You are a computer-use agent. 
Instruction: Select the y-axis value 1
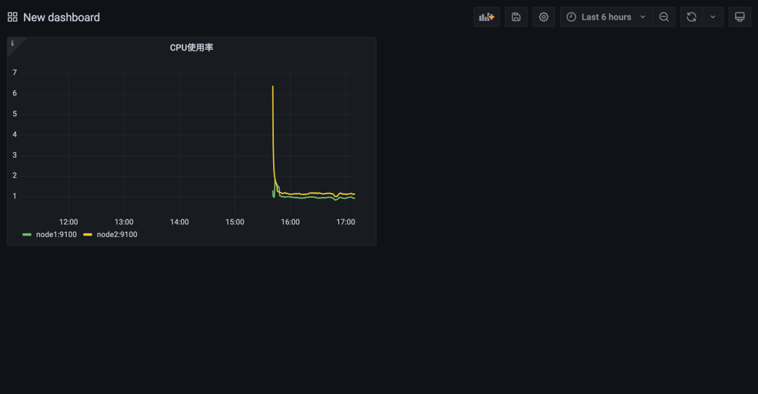point(15,196)
